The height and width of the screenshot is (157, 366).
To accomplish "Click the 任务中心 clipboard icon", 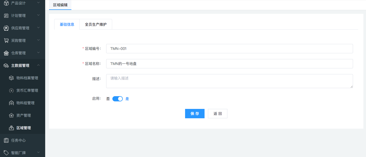I will coord(6,140).
